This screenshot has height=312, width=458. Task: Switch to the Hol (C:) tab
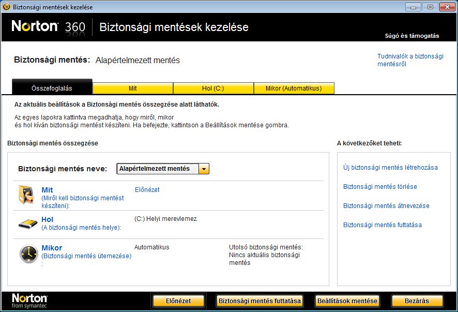[213, 88]
